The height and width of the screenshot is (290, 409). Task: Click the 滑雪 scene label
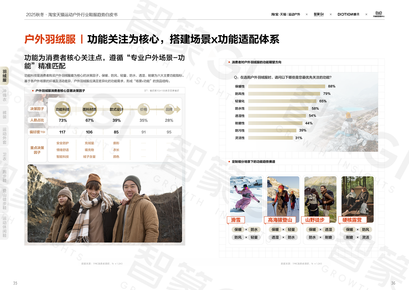coord(236,220)
